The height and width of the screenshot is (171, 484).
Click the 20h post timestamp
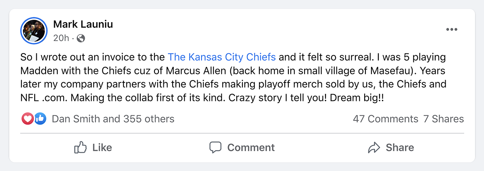pyautogui.click(x=61, y=38)
